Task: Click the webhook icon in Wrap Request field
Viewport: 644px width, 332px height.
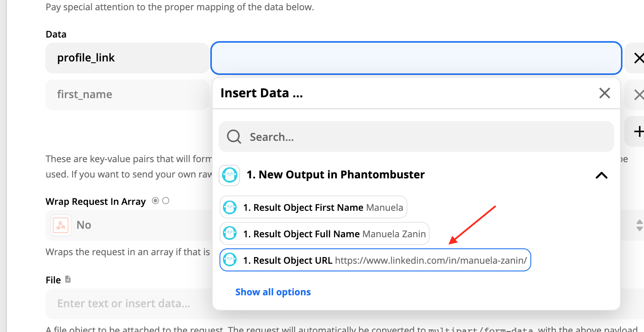Action: [60, 225]
